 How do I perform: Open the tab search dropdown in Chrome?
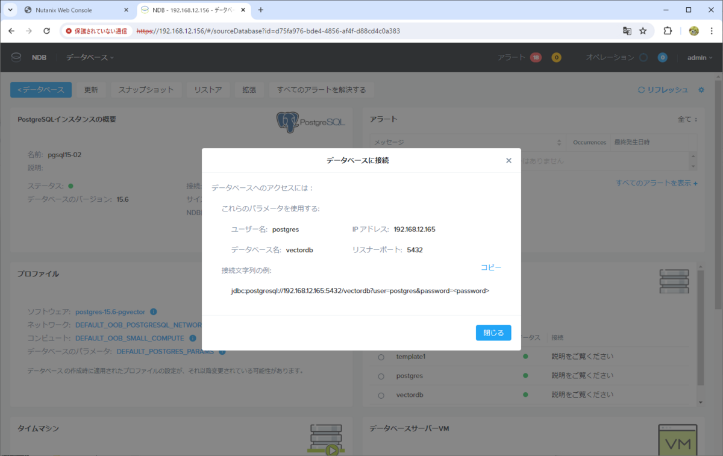coord(10,10)
